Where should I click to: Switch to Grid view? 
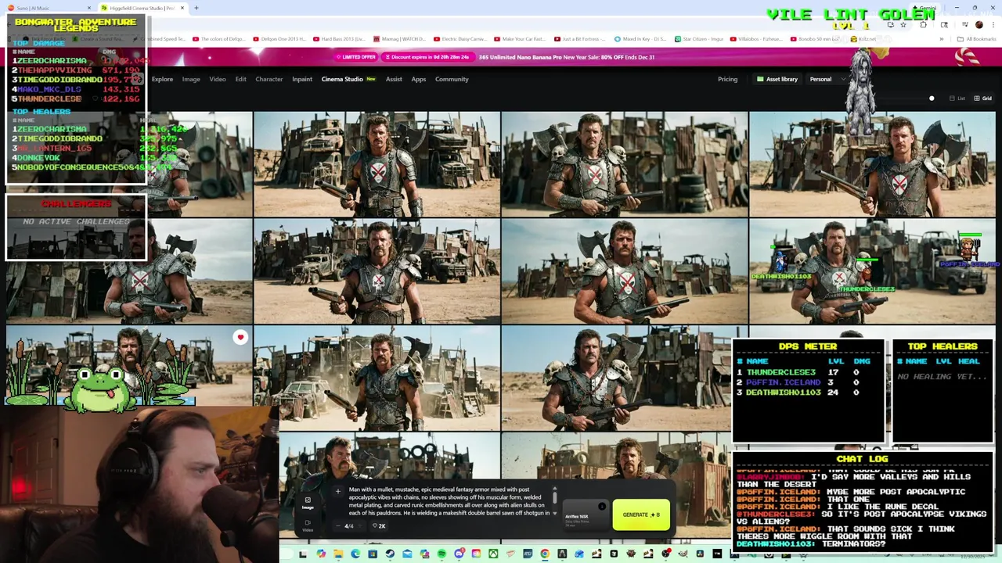[x=982, y=99]
